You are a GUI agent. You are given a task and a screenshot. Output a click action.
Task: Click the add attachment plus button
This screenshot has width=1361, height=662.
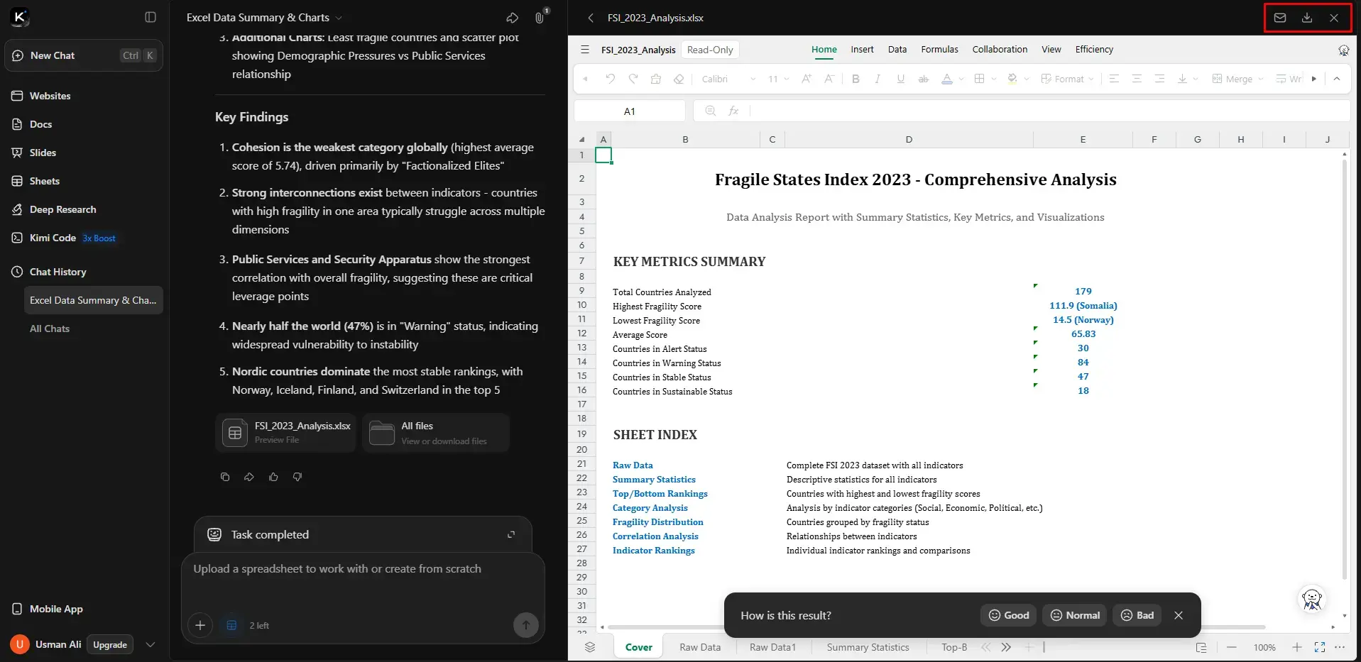(200, 625)
